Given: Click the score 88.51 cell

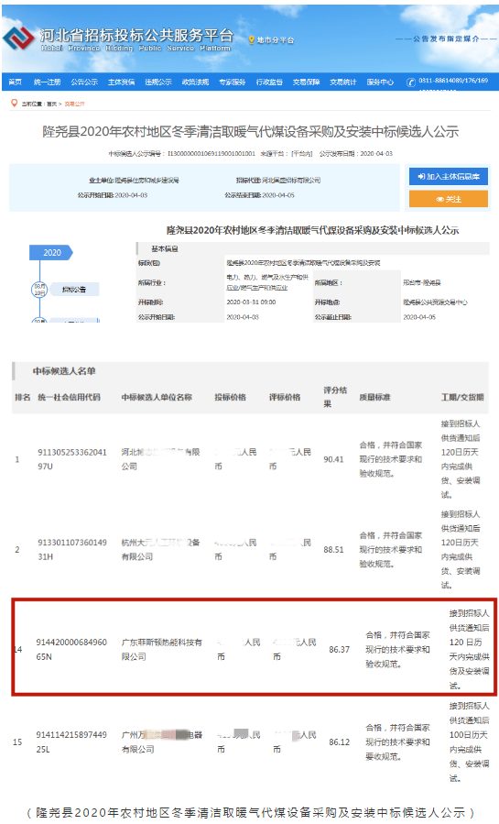Looking at the screenshot, I should [x=333, y=550].
